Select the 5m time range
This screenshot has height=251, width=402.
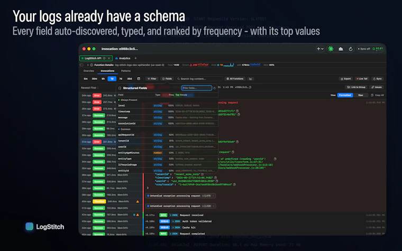pos(86,79)
